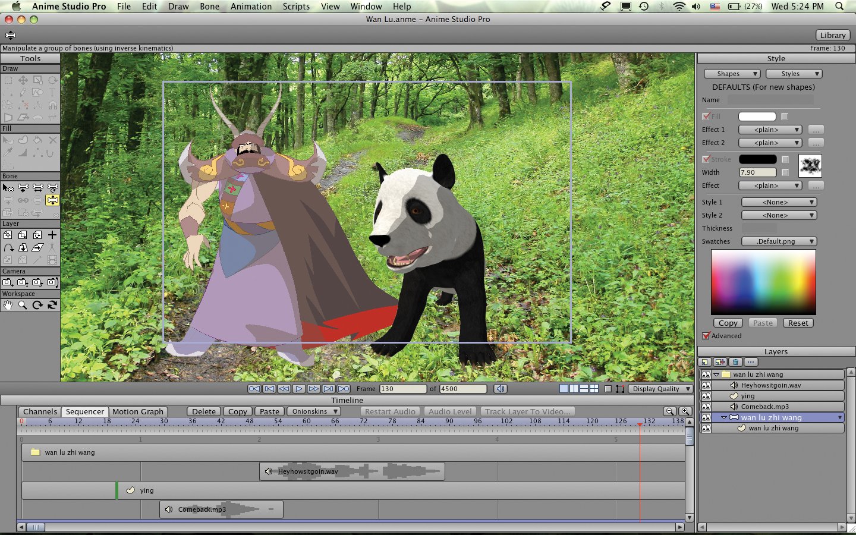Hide the ying layer via its eye icon
This screenshot has width=856, height=535.
click(706, 396)
